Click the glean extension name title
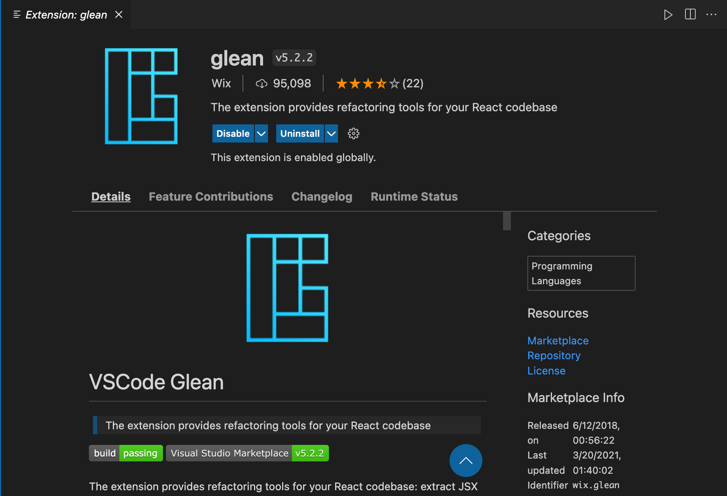The width and height of the screenshot is (727, 496). point(237,58)
